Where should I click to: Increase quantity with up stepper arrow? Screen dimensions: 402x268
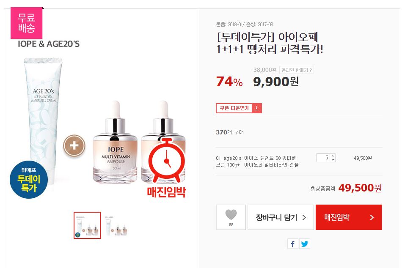[x=333, y=156]
